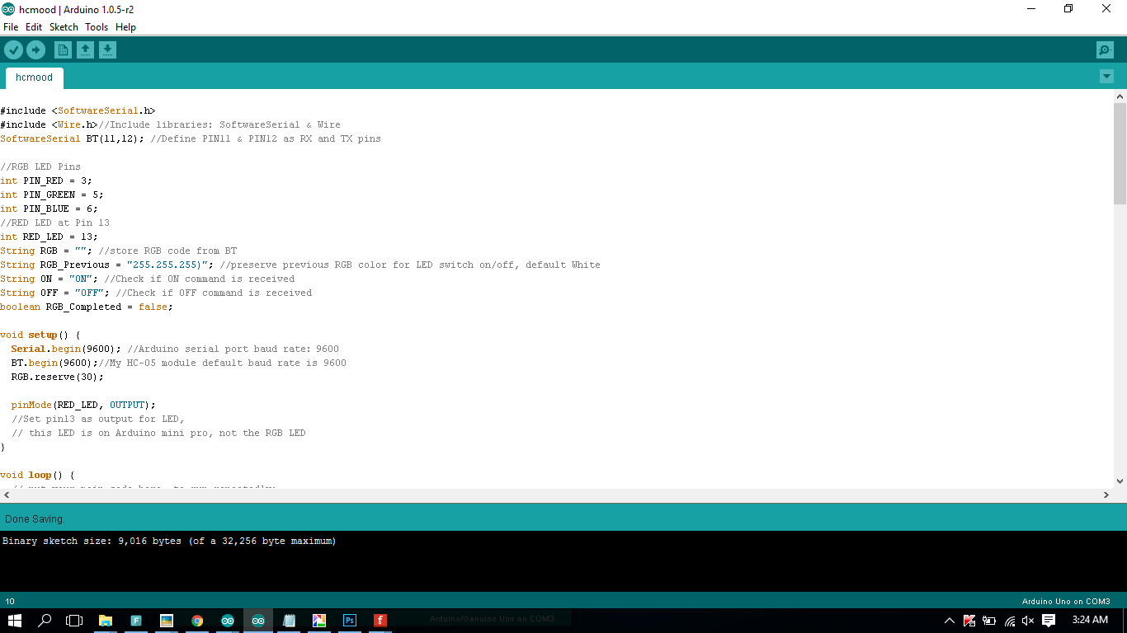Open the Tools menu

point(97,27)
